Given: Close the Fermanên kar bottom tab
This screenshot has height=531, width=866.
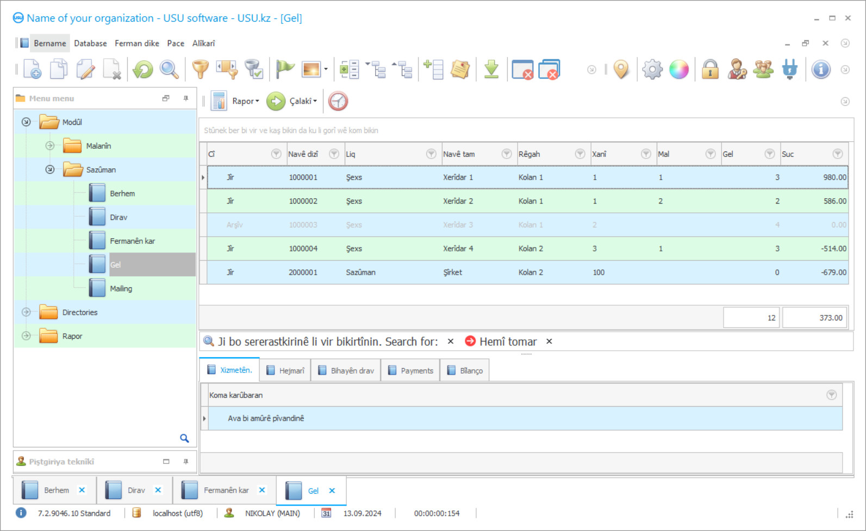Looking at the screenshot, I should [x=262, y=490].
